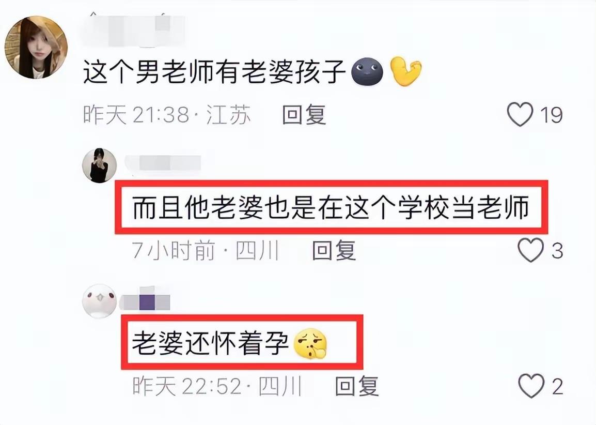This screenshot has height=425, width=596.
Task: Open the top commenter's long-hair avatar
Action: tap(36, 47)
